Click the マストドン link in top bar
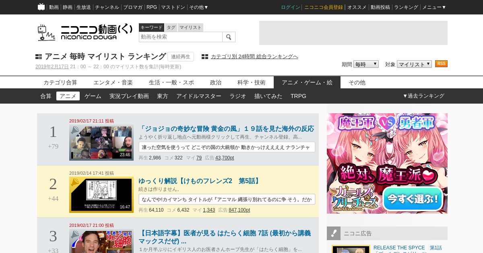The height and width of the screenshot is (253, 483). tap(173, 7)
